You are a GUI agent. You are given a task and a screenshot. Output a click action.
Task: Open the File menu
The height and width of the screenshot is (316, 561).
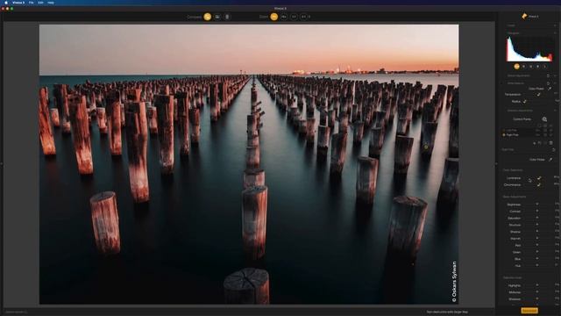32,3
